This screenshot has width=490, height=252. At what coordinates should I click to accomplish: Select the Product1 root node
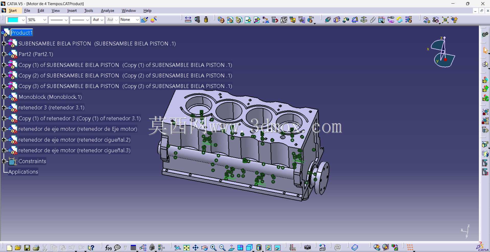tap(22, 33)
